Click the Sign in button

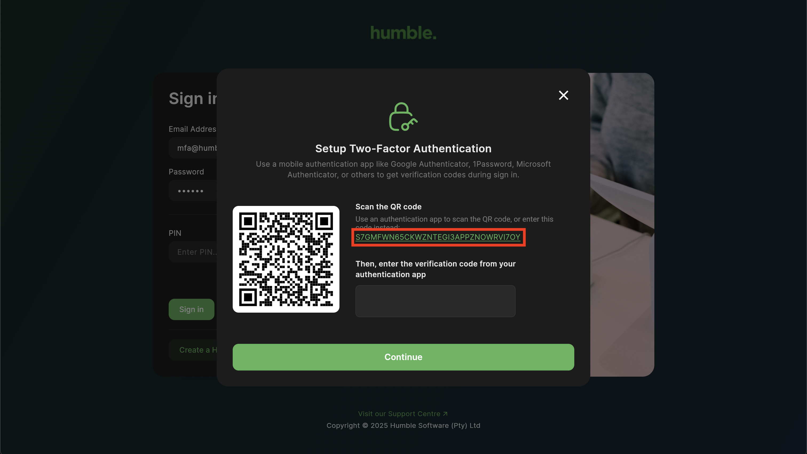[x=191, y=309]
